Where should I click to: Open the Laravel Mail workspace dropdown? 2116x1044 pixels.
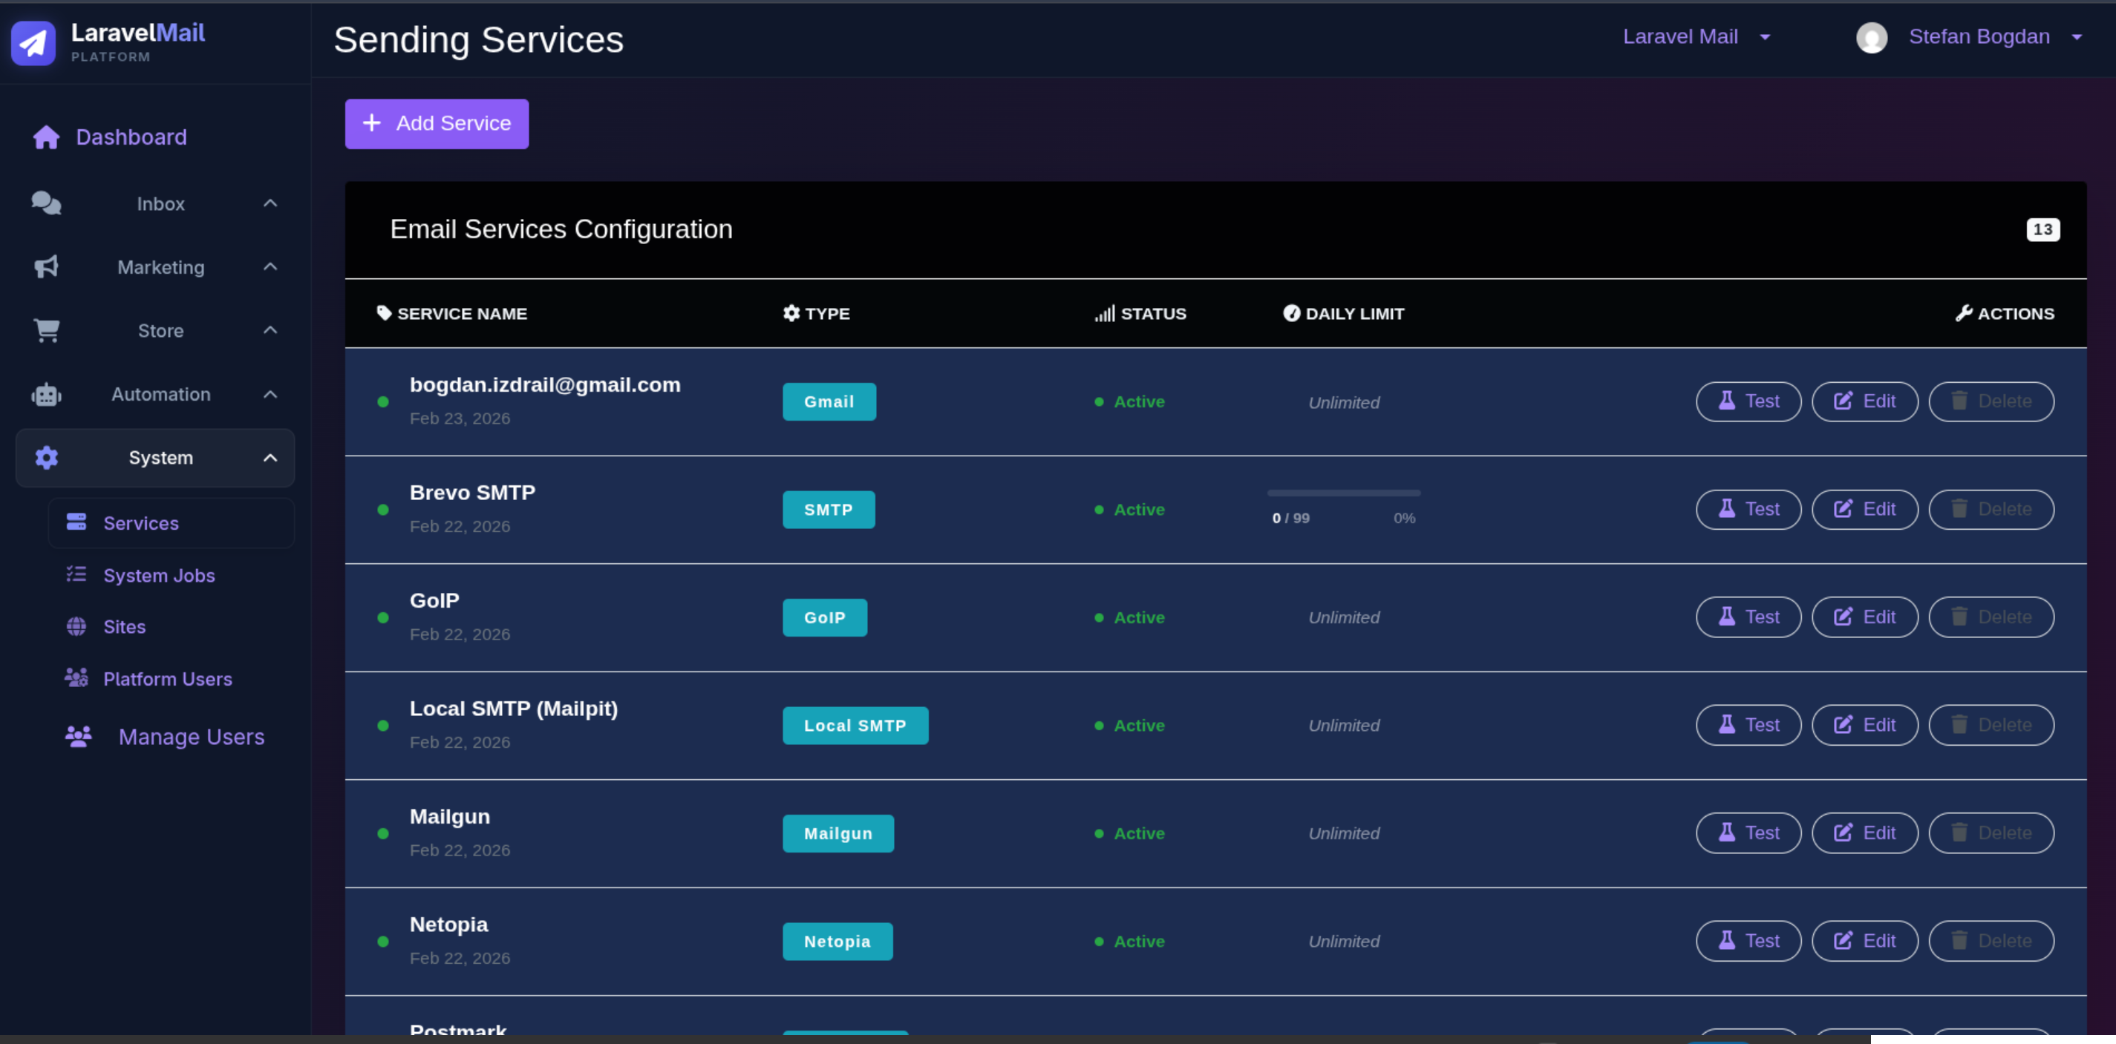pyautogui.click(x=1697, y=37)
